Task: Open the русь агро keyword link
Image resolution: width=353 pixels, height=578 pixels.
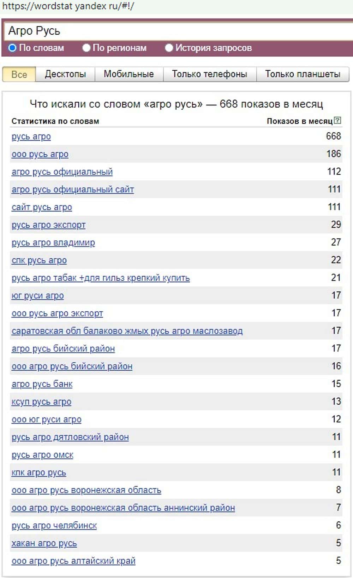Action: point(31,137)
